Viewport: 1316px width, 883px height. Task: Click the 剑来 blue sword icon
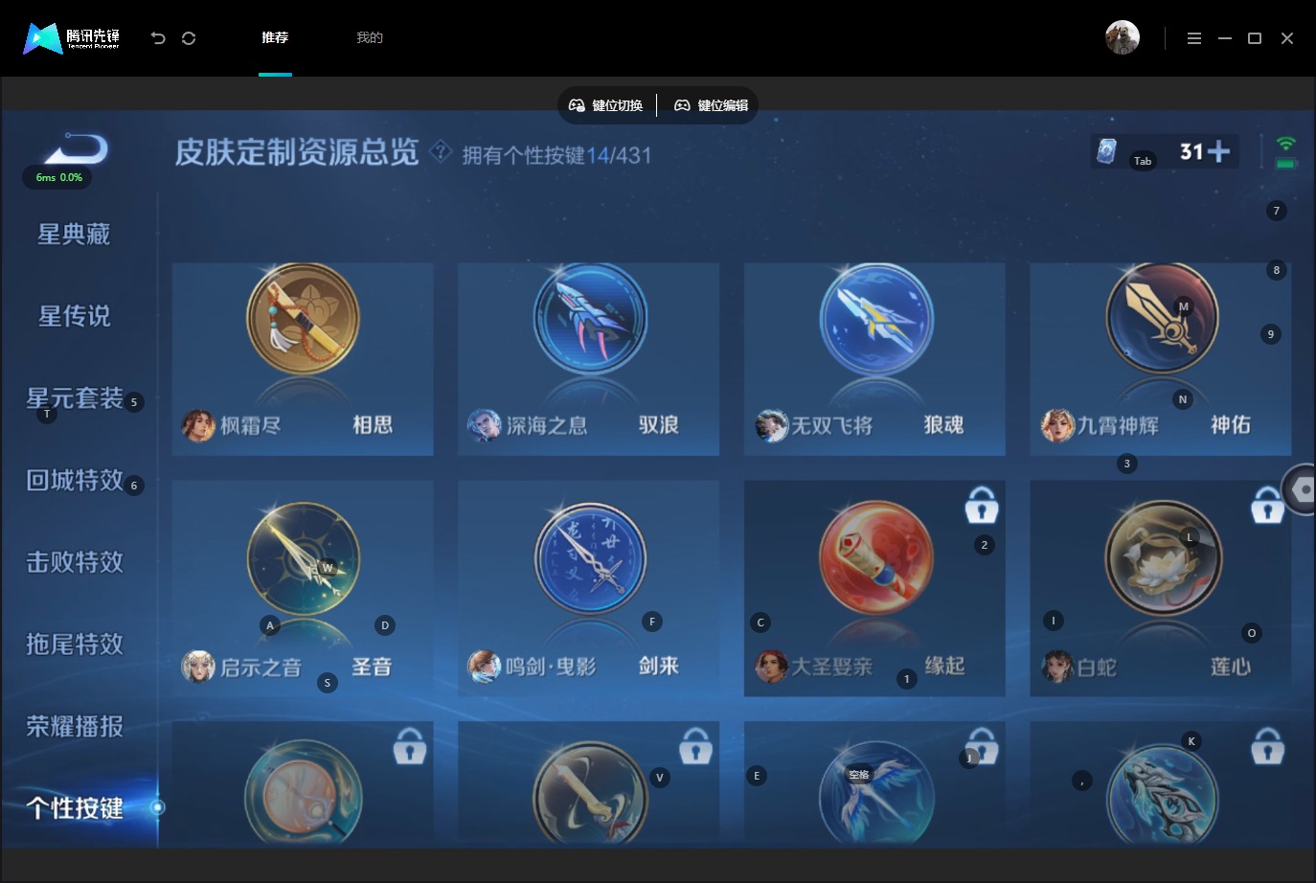[590, 558]
